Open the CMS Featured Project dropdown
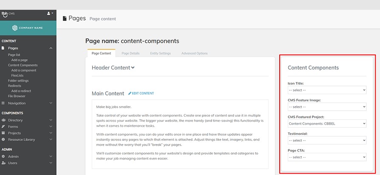 click(x=327, y=123)
